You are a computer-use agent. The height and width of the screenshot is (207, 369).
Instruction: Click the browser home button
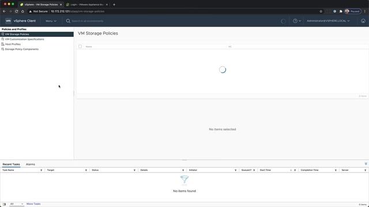click(22, 11)
